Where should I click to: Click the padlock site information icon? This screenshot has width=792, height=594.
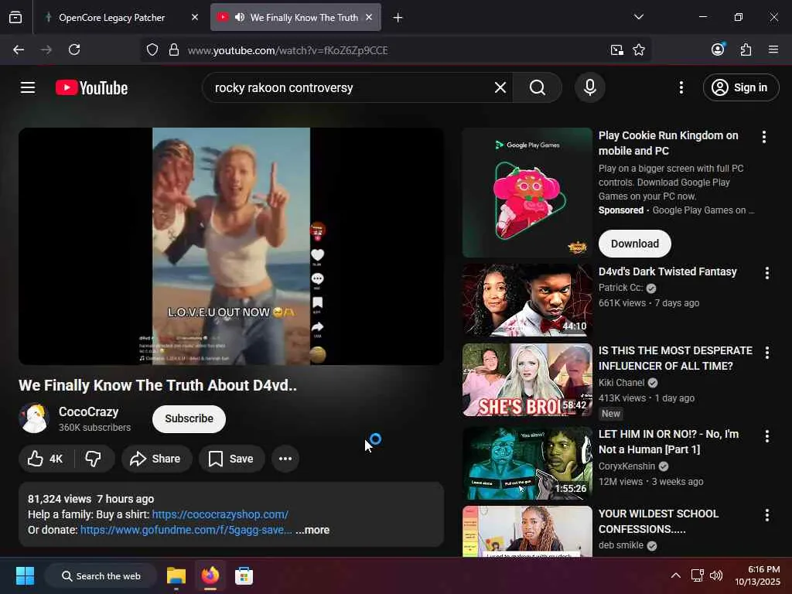[x=174, y=49]
